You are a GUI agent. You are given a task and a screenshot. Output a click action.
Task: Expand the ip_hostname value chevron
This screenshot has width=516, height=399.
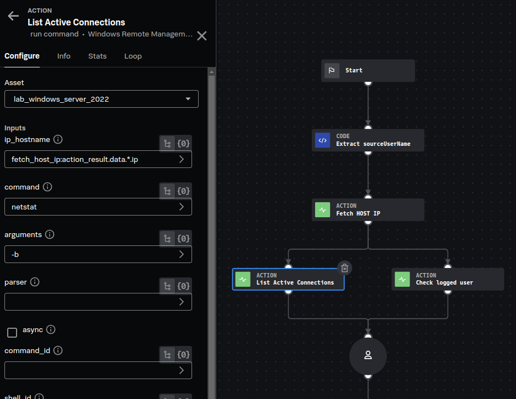(x=182, y=160)
